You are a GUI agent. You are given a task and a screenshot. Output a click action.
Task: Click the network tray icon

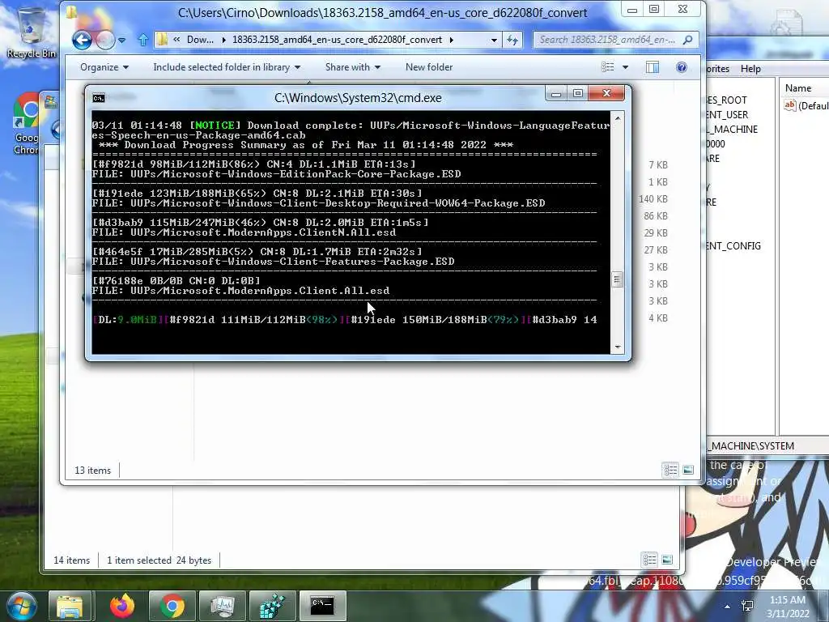pyautogui.click(x=747, y=607)
